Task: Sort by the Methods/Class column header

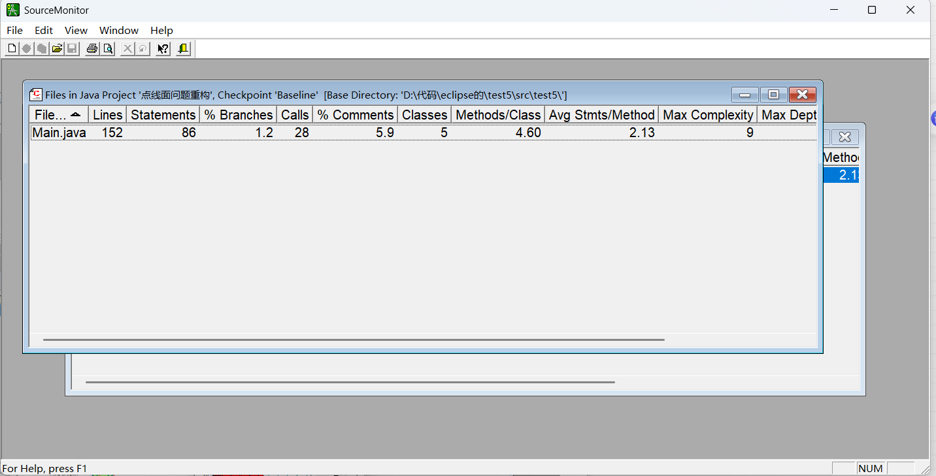Action: pyautogui.click(x=498, y=115)
